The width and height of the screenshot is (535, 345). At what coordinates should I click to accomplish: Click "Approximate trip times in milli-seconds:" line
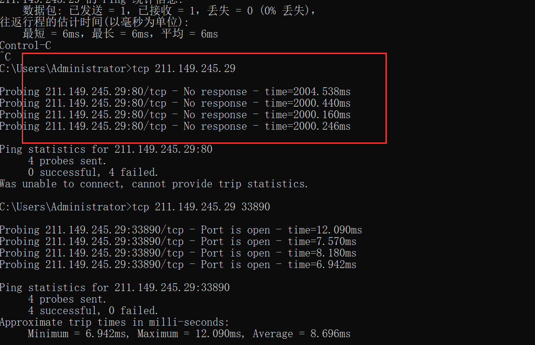(114, 322)
